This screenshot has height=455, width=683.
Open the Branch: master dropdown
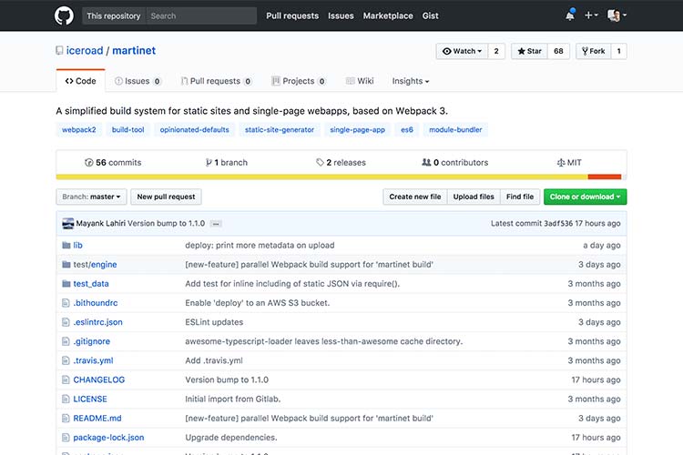point(91,197)
